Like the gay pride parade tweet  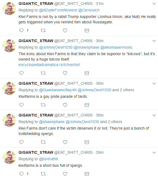tap(65, 105)
